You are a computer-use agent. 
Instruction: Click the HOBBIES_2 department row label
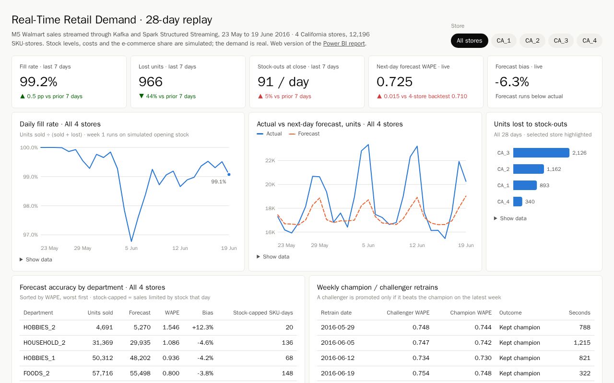[x=39, y=327]
